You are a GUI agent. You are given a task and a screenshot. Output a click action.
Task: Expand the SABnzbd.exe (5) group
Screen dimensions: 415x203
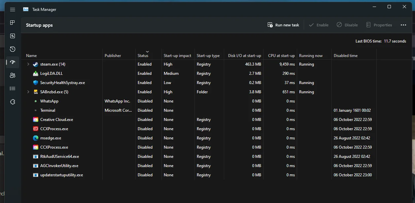pos(28,92)
